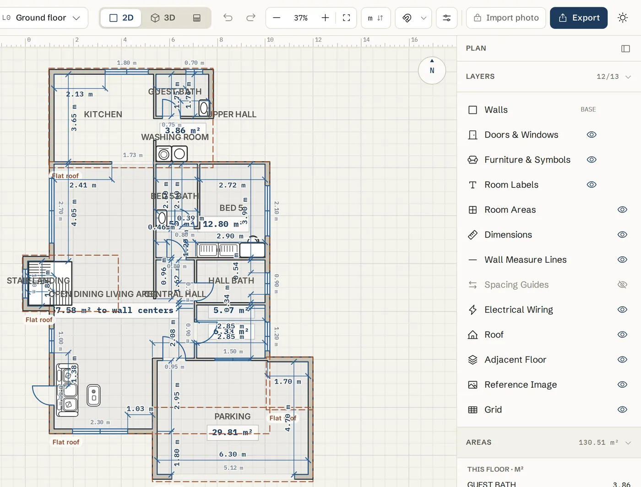Zoom out with the minus button
The height and width of the screenshot is (487, 641).
277,18
